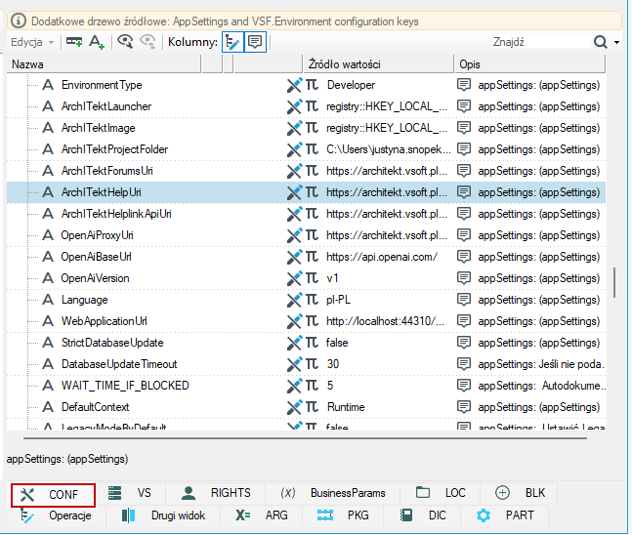Click the pi icon in ArchITektLauncher row
The image size is (632, 535).
(312, 106)
